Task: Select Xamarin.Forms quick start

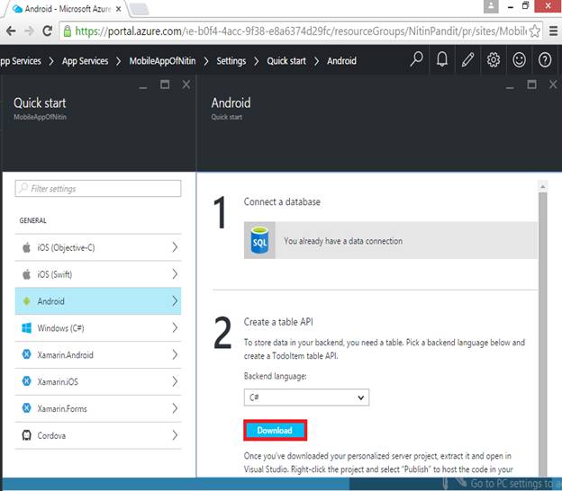Action: pyautogui.click(x=98, y=408)
